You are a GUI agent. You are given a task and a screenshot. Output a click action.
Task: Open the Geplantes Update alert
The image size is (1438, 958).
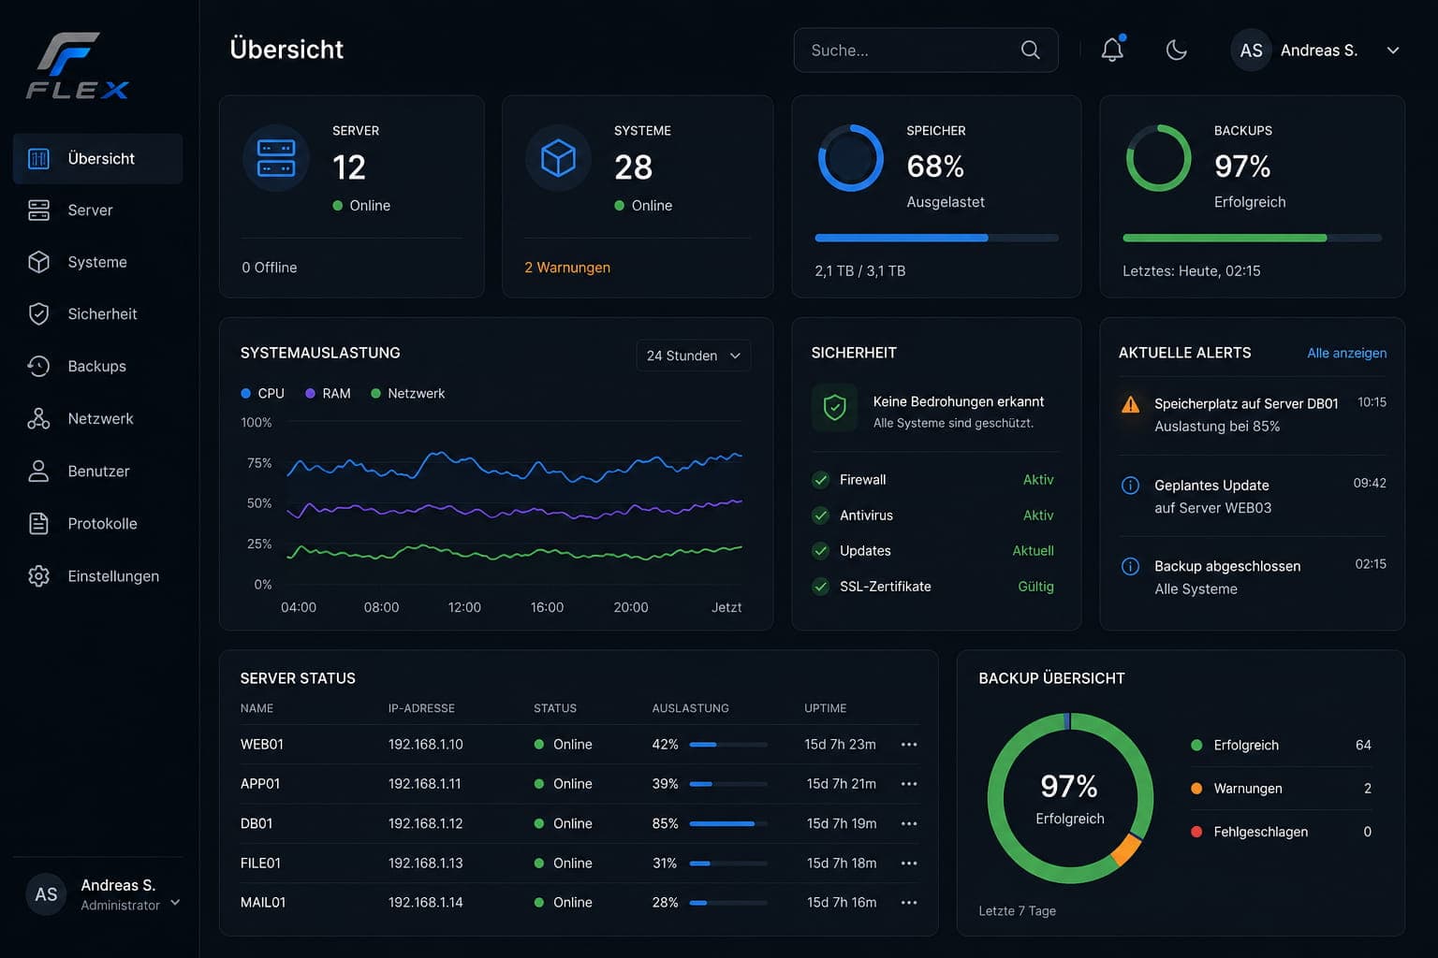(1253, 496)
